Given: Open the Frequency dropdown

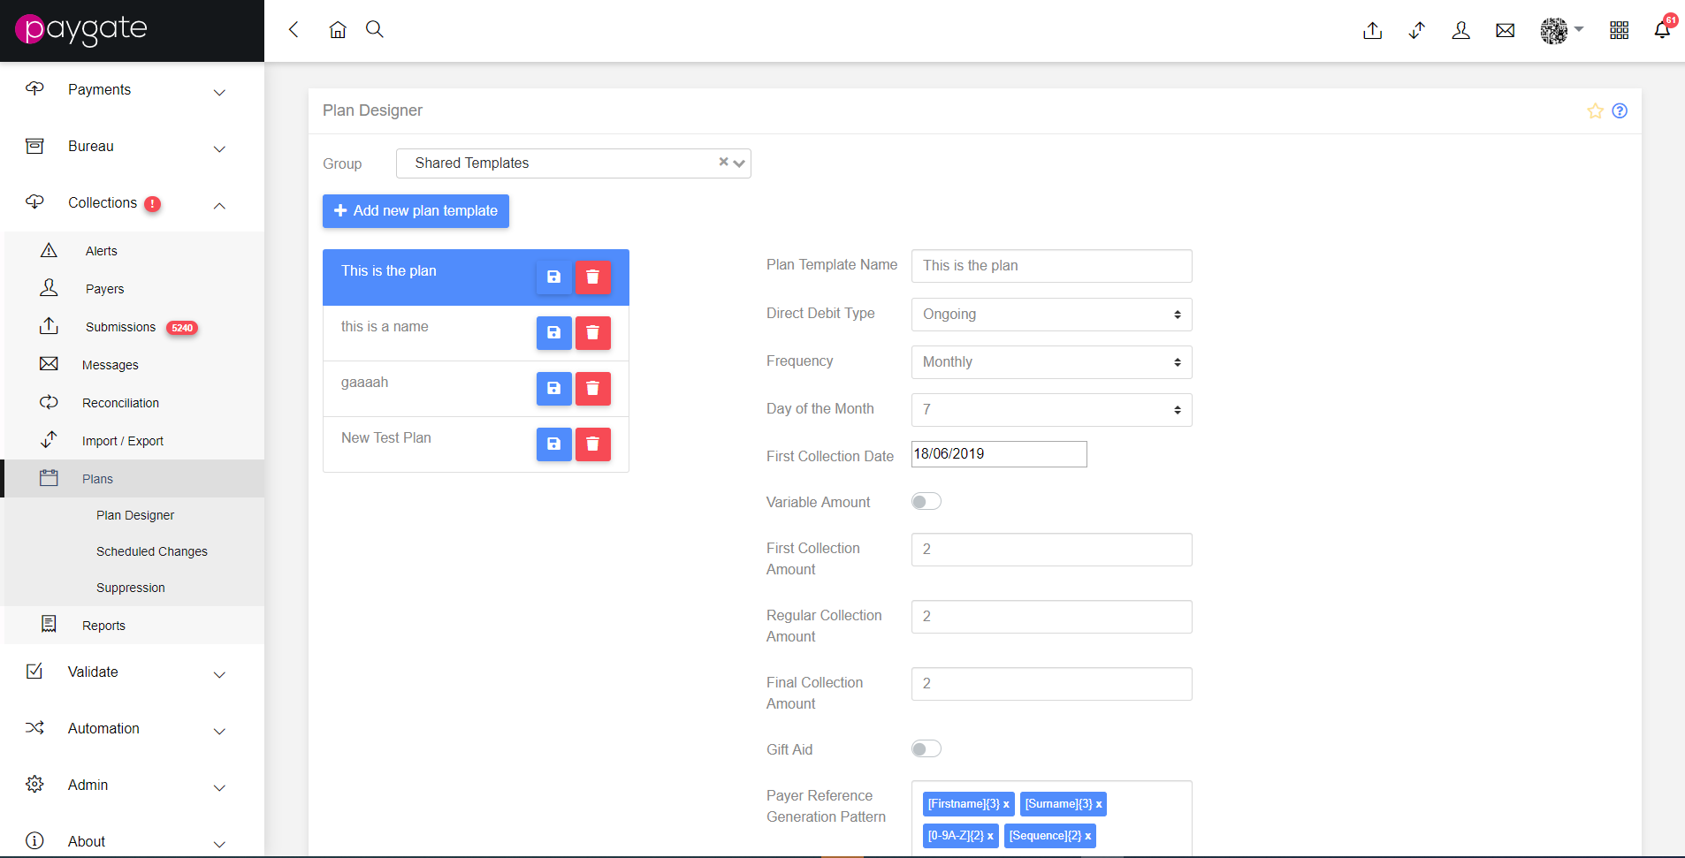Looking at the screenshot, I should tap(1051, 362).
